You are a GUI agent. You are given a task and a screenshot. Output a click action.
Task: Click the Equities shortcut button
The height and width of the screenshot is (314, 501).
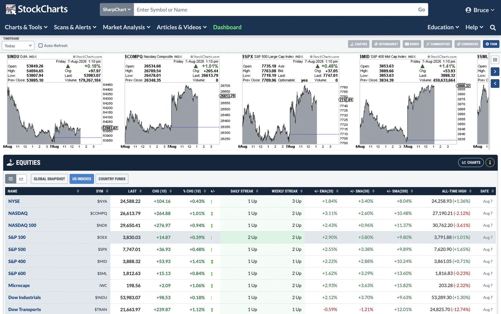(x=359, y=44)
